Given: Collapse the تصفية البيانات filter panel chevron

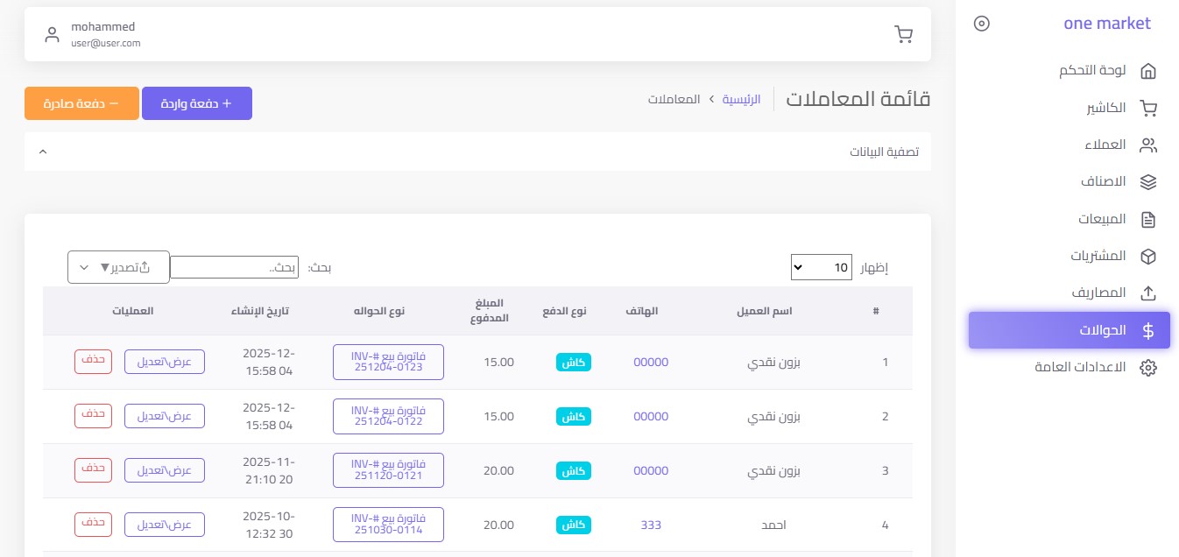Looking at the screenshot, I should coord(43,151).
